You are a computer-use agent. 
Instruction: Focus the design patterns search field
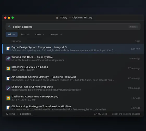click(x=73, y=27)
